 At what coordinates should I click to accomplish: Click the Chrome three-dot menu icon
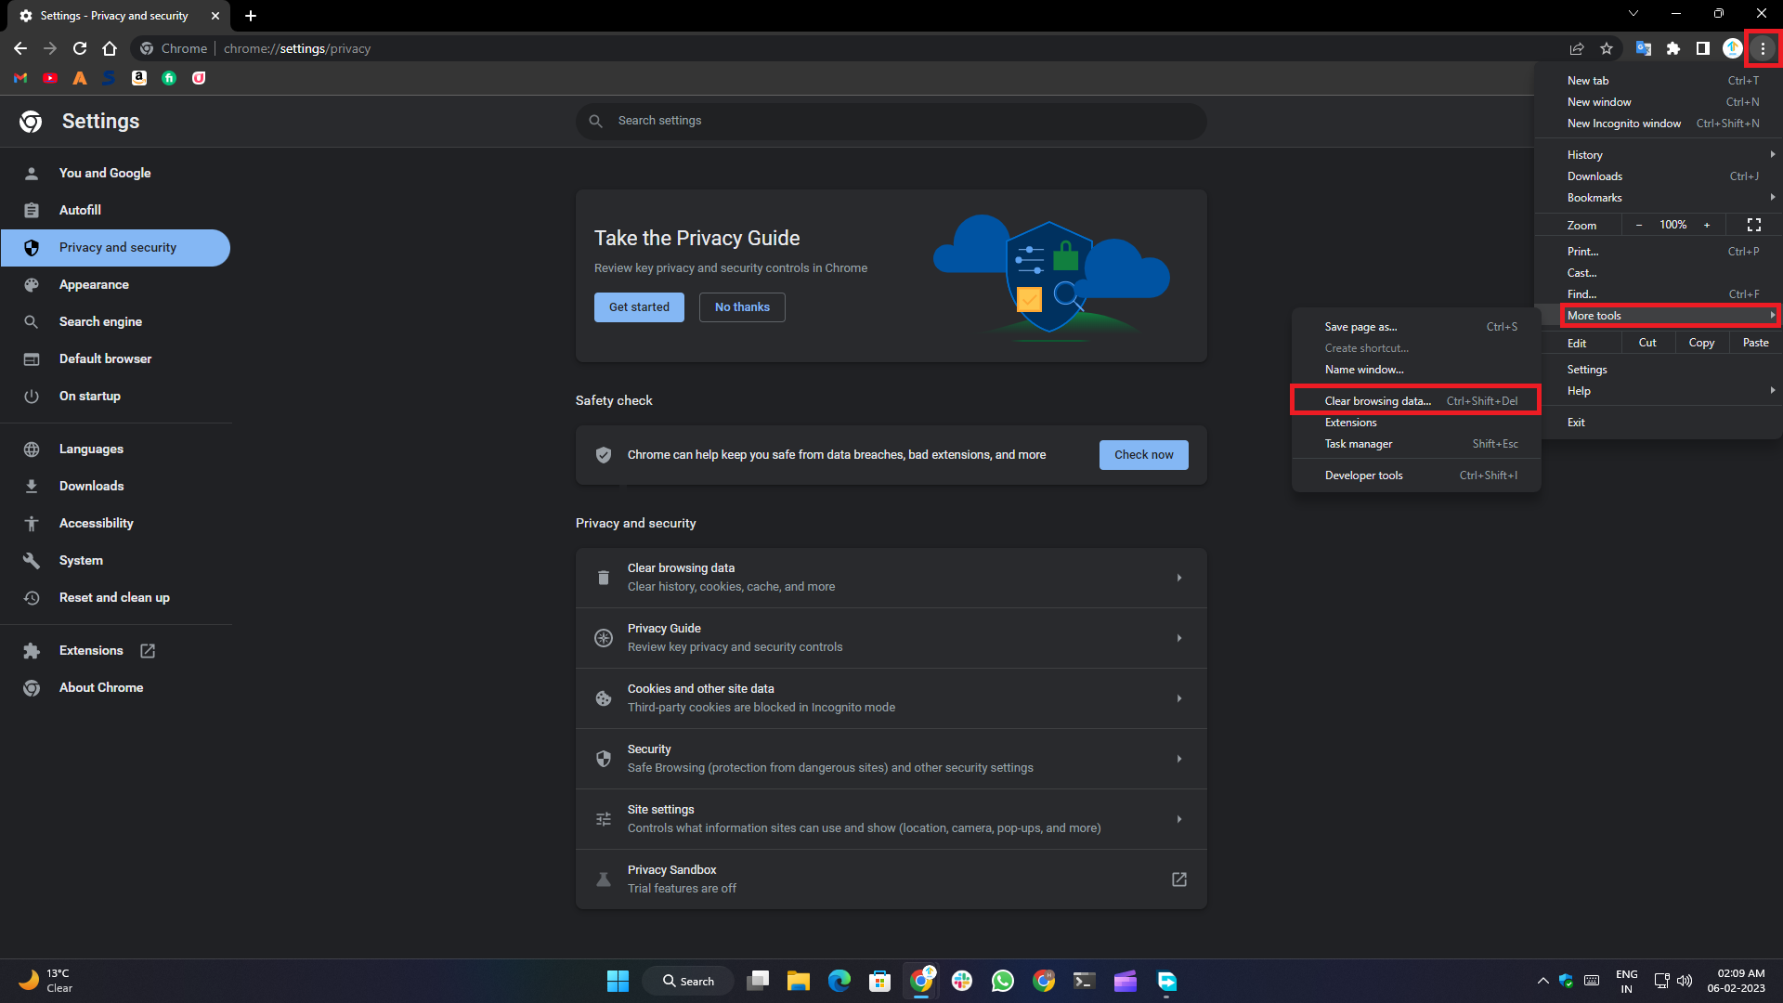(1762, 48)
